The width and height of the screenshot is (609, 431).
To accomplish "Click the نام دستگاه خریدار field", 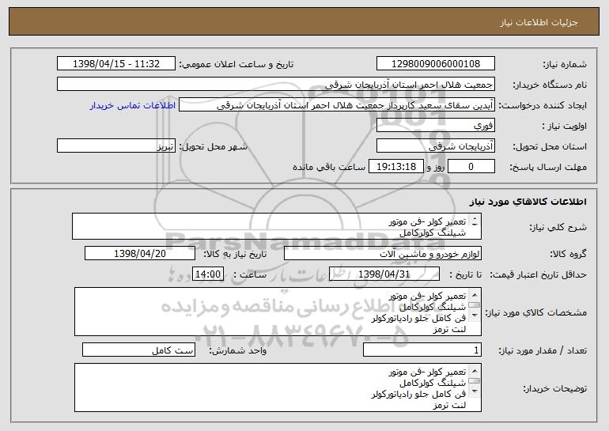I will 276,85.
